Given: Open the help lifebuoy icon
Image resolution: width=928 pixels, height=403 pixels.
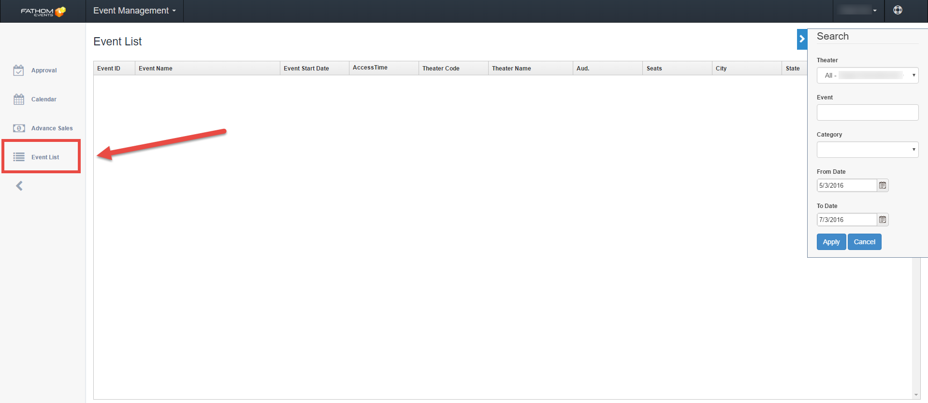Looking at the screenshot, I should pyautogui.click(x=898, y=10).
